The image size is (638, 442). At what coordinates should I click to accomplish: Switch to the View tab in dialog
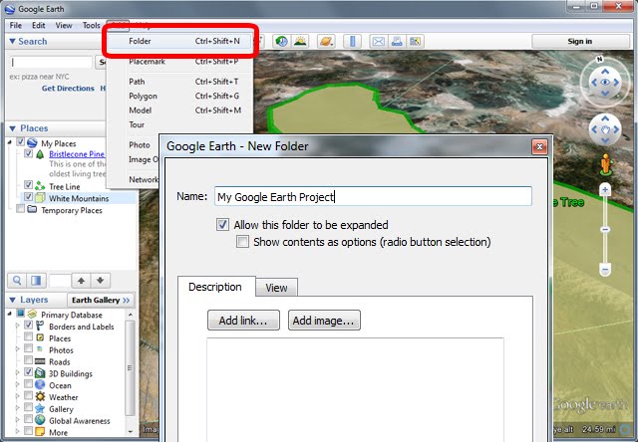click(277, 288)
